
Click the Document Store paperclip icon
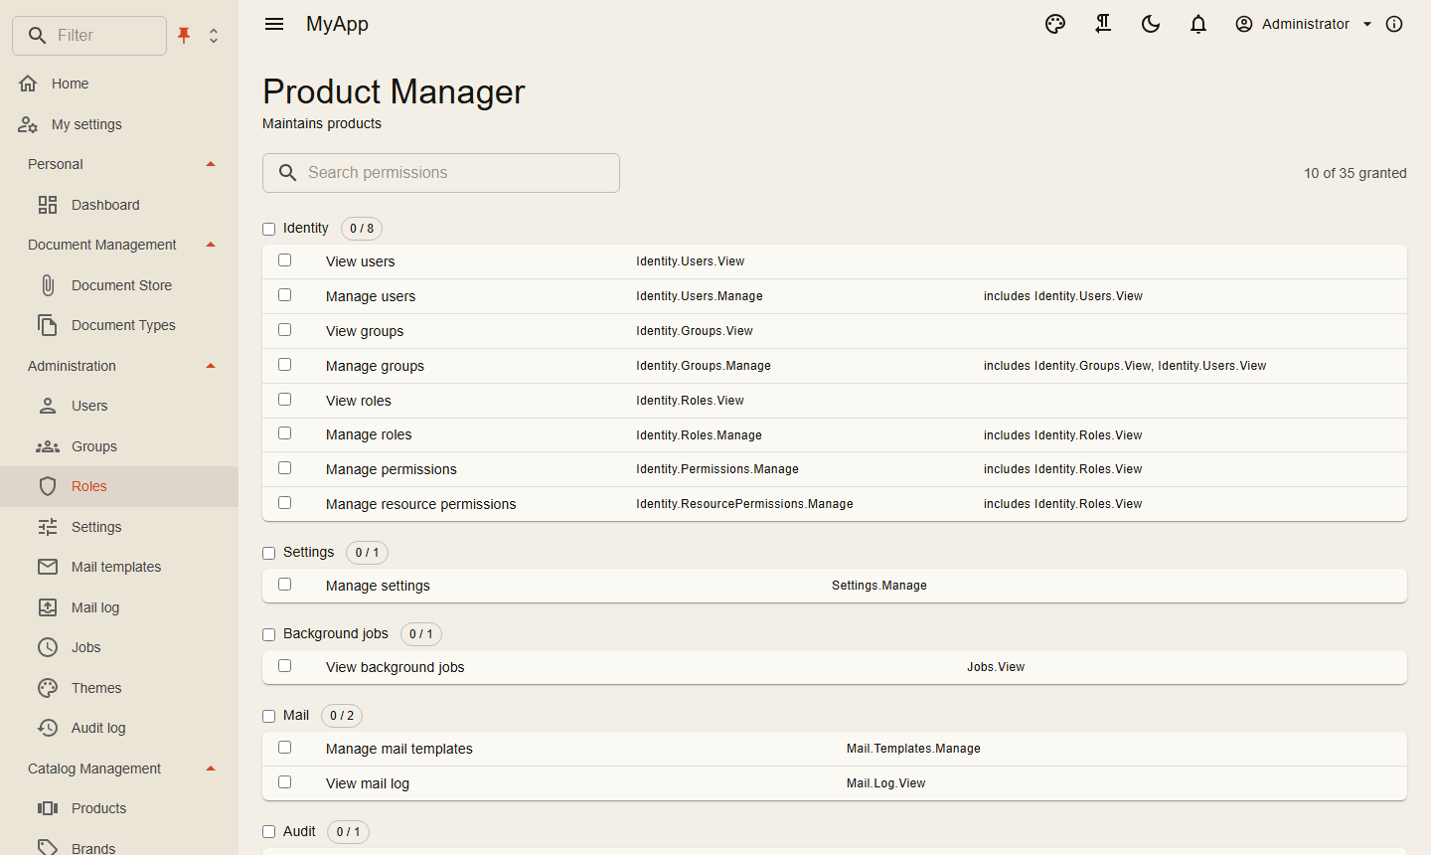pyautogui.click(x=48, y=285)
